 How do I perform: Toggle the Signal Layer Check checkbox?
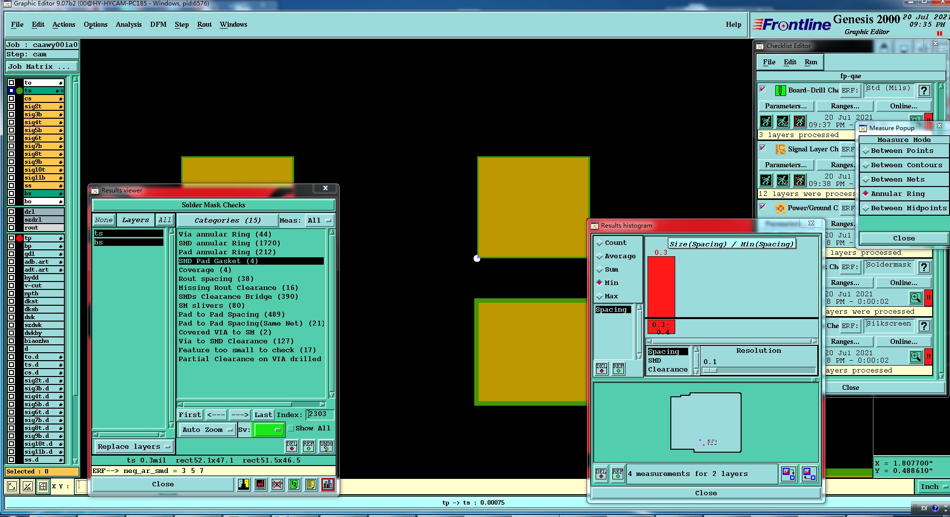pyautogui.click(x=763, y=148)
